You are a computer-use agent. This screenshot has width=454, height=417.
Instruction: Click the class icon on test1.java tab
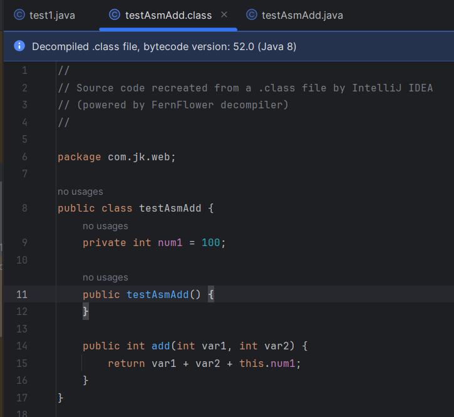(19, 15)
